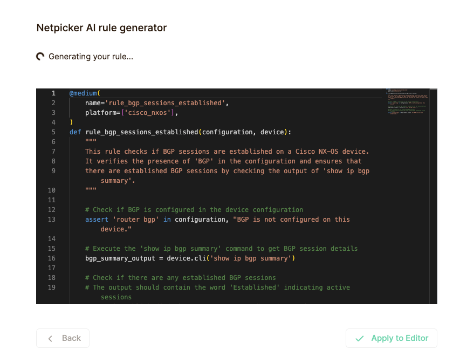Click the Back button
The width and height of the screenshot is (460, 356).
(x=63, y=338)
